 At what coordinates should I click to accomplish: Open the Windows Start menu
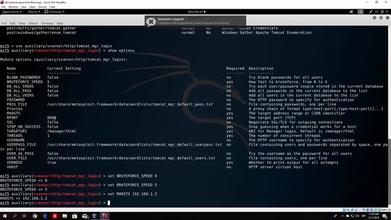coord(5,216)
